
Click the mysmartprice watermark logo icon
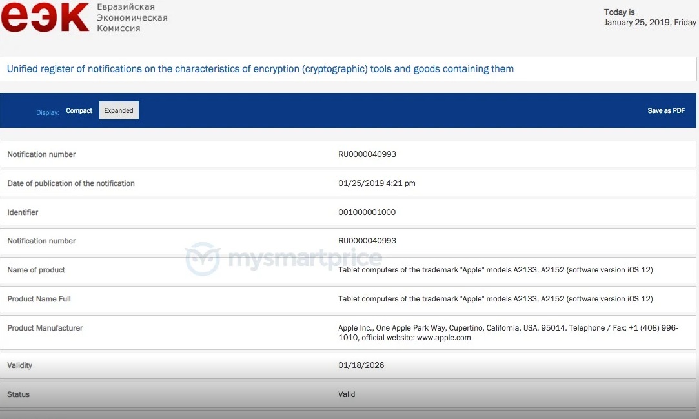click(x=203, y=259)
